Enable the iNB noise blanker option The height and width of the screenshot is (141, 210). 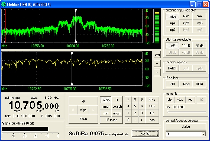point(172,84)
